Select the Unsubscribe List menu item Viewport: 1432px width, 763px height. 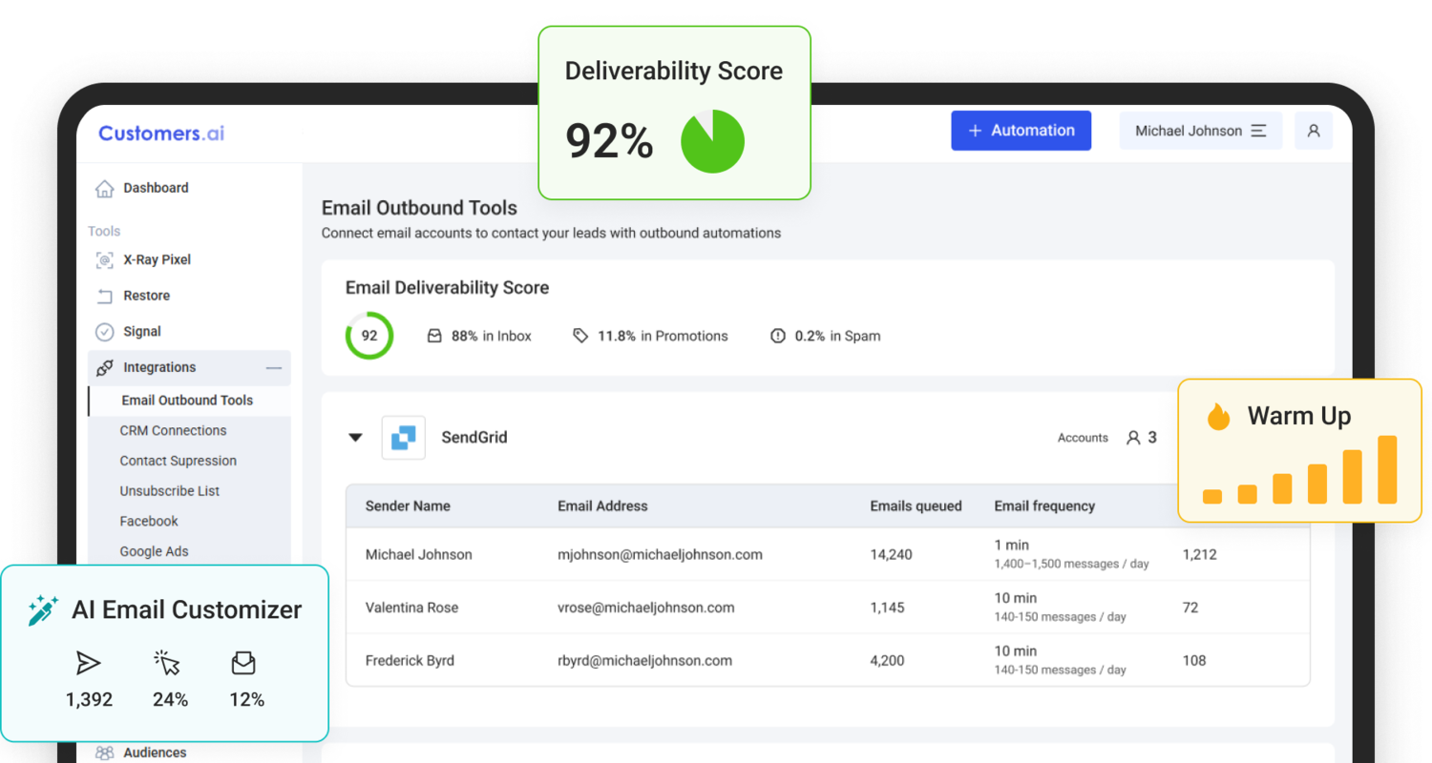click(x=169, y=491)
